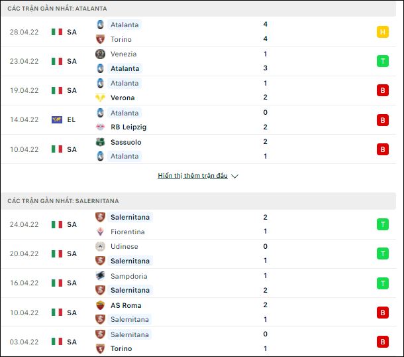Click the 4-4 score of Atalanta Torino
404x357 pixels.
tap(265, 31)
